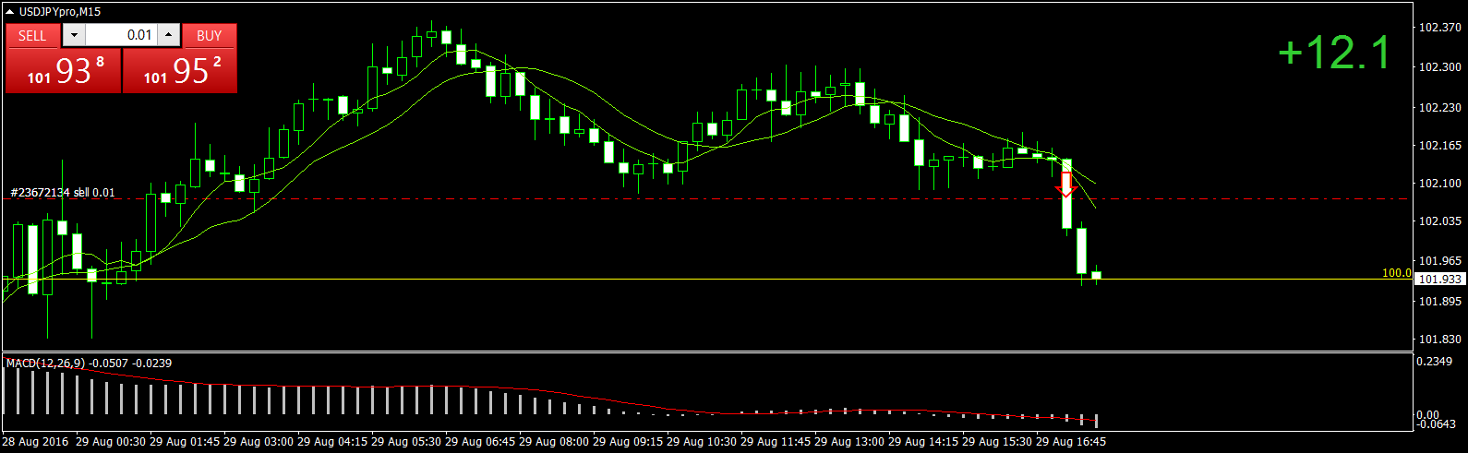Increase lot volume with up arrow

(168, 35)
